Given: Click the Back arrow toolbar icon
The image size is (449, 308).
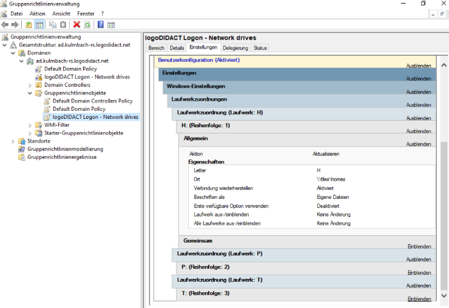Looking at the screenshot, I should click(5, 25).
